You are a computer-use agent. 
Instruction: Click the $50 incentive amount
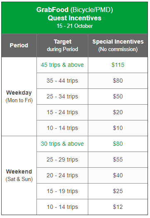click(118, 96)
